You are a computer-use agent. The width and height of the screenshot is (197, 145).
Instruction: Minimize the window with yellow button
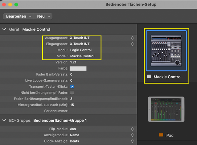click(10, 4)
